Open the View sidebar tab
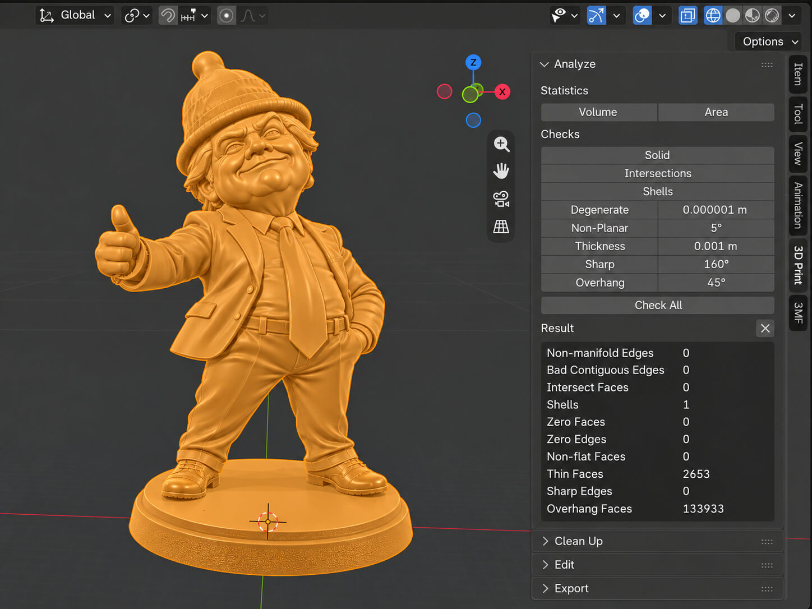The image size is (812, 609). tap(798, 154)
